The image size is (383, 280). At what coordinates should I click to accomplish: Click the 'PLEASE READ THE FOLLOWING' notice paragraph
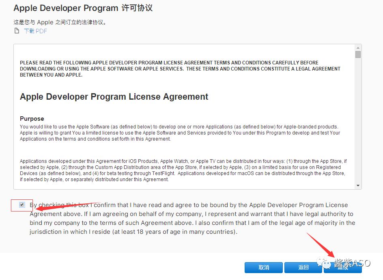point(180,69)
